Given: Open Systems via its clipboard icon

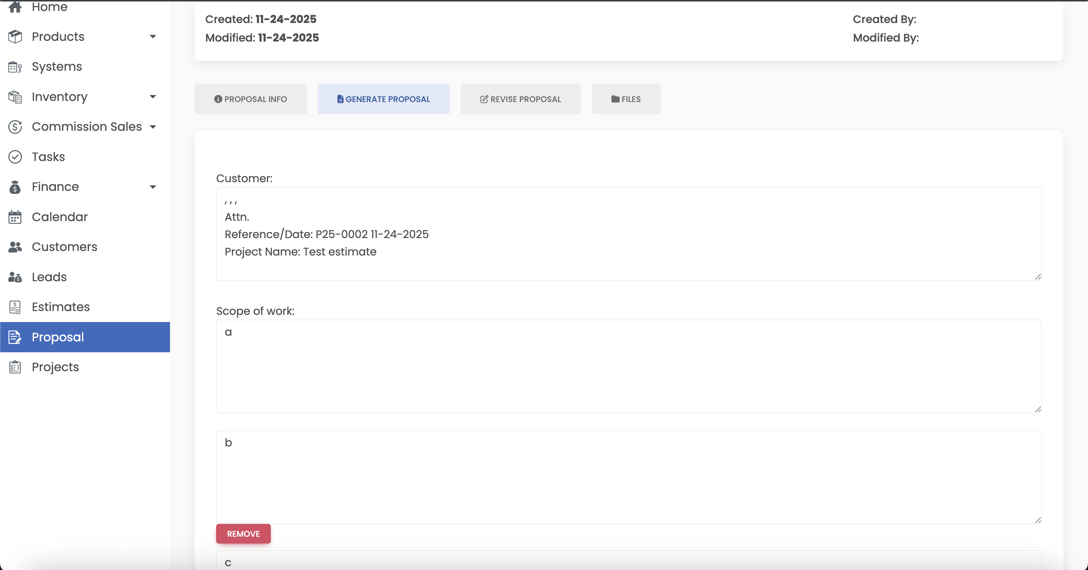Looking at the screenshot, I should tap(15, 67).
